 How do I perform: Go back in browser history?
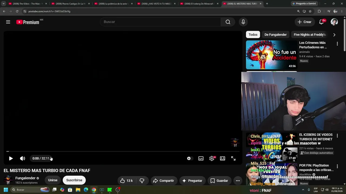(4, 11)
